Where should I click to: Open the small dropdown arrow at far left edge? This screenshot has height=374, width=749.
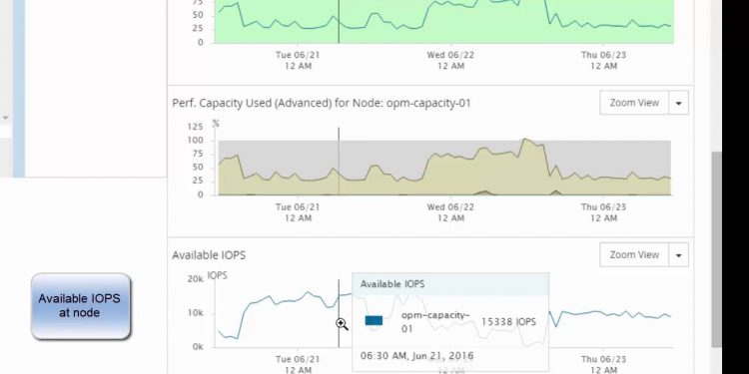(x=5, y=118)
